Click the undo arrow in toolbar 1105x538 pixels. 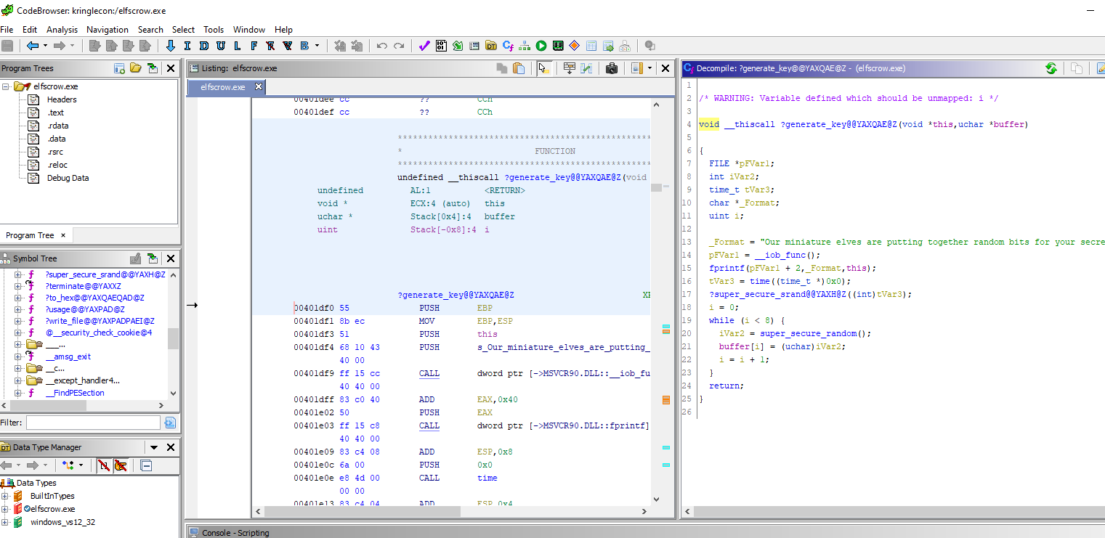pyautogui.click(x=382, y=46)
